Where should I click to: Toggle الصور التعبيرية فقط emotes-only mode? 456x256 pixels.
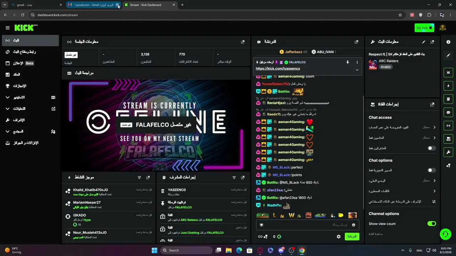431,170
